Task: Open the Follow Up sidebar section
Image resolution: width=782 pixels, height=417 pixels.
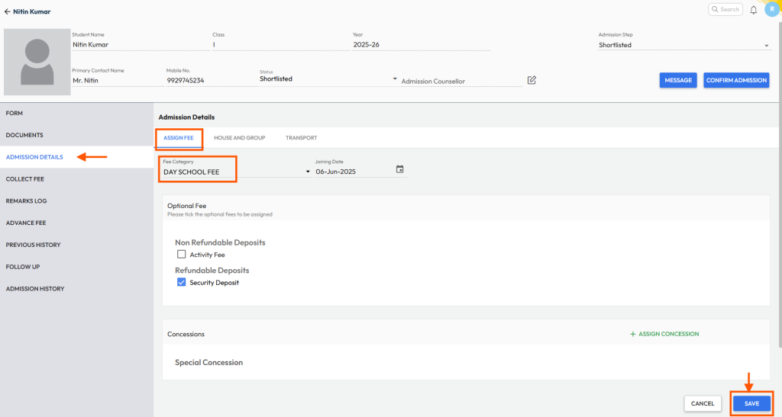Action: pos(77,266)
